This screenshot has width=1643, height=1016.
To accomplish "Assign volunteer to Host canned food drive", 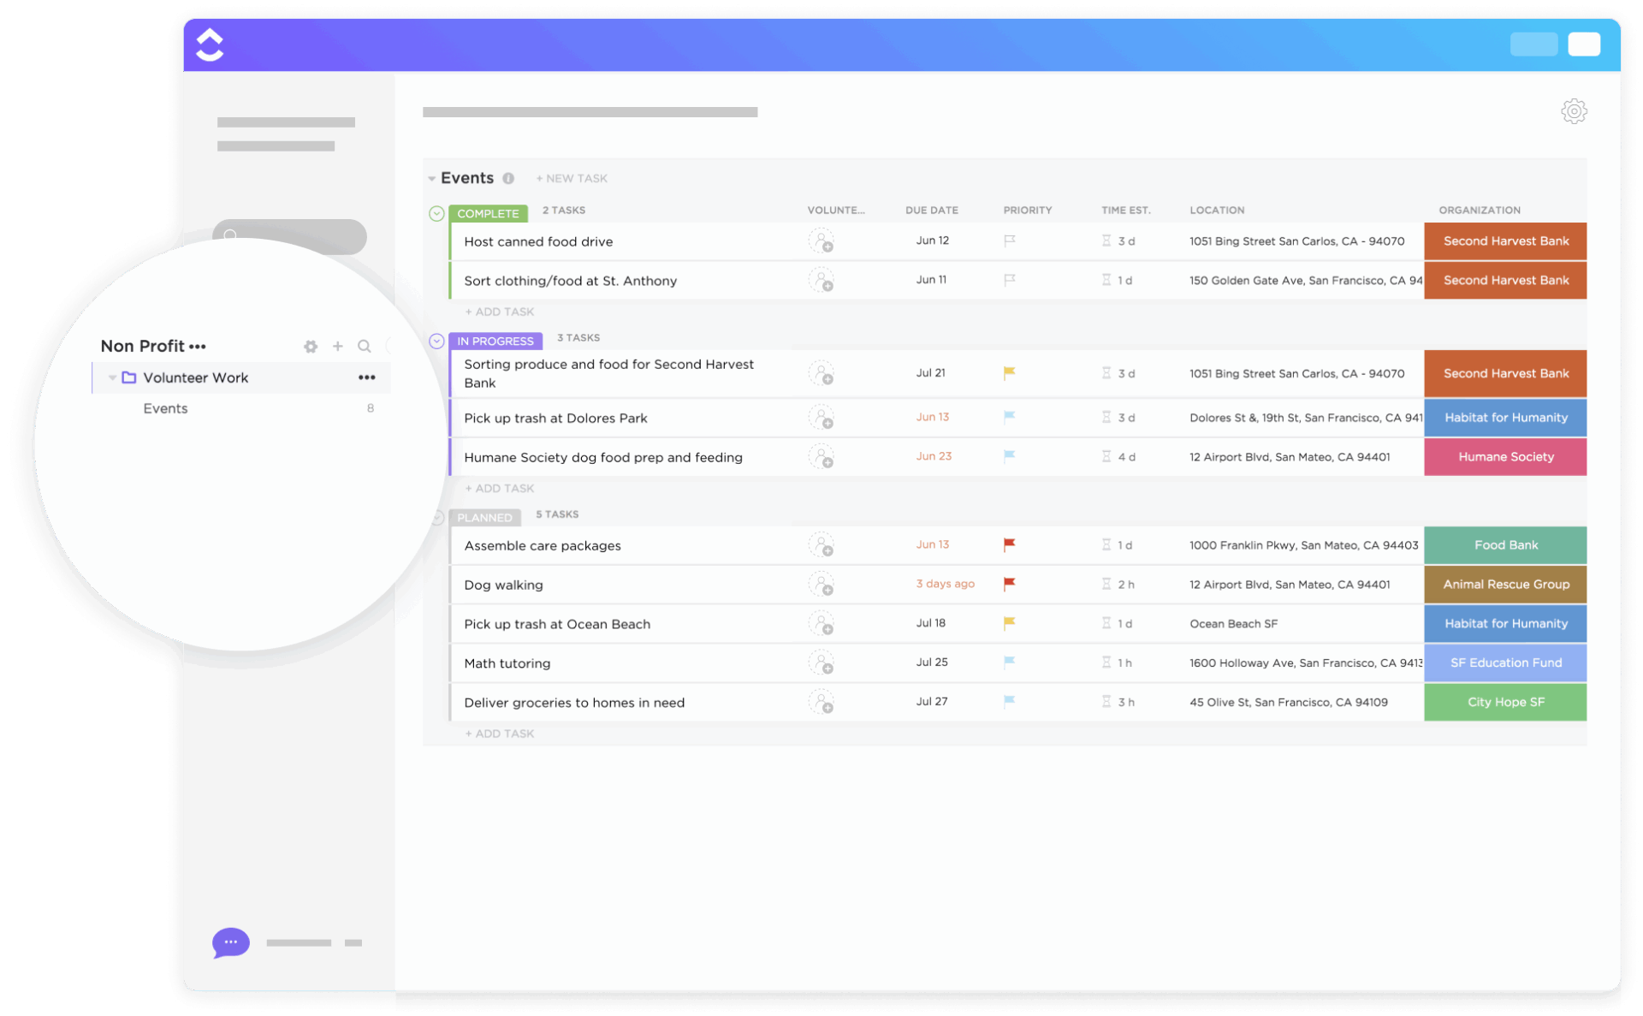I will click(x=821, y=241).
